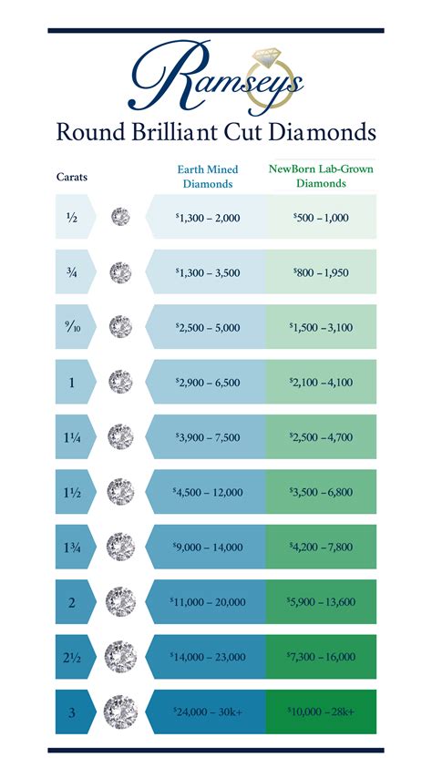432x778 pixels.
Task: Click the Earth Mined Diamonds column header
Action: pos(208,176)
